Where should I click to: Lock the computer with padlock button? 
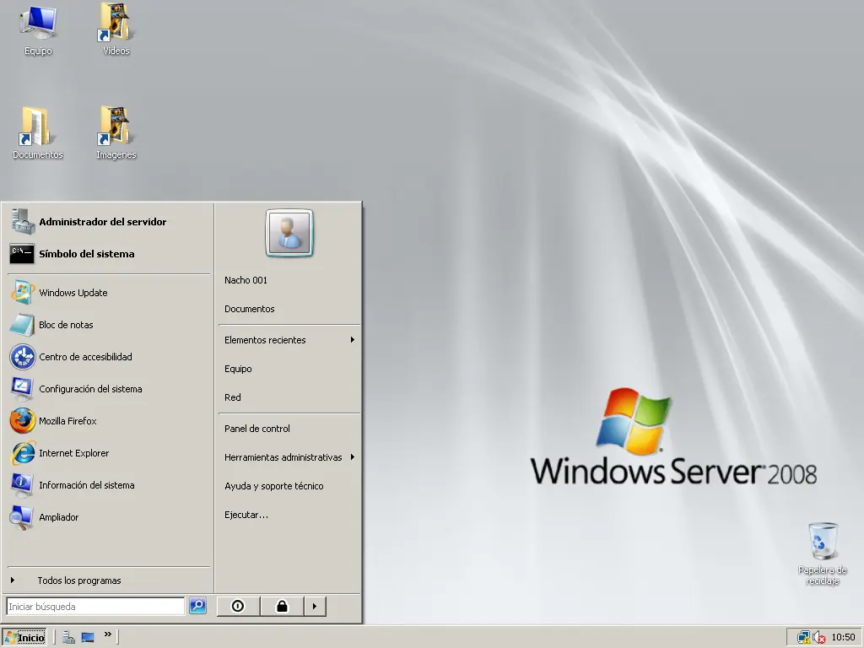point(282,606)
